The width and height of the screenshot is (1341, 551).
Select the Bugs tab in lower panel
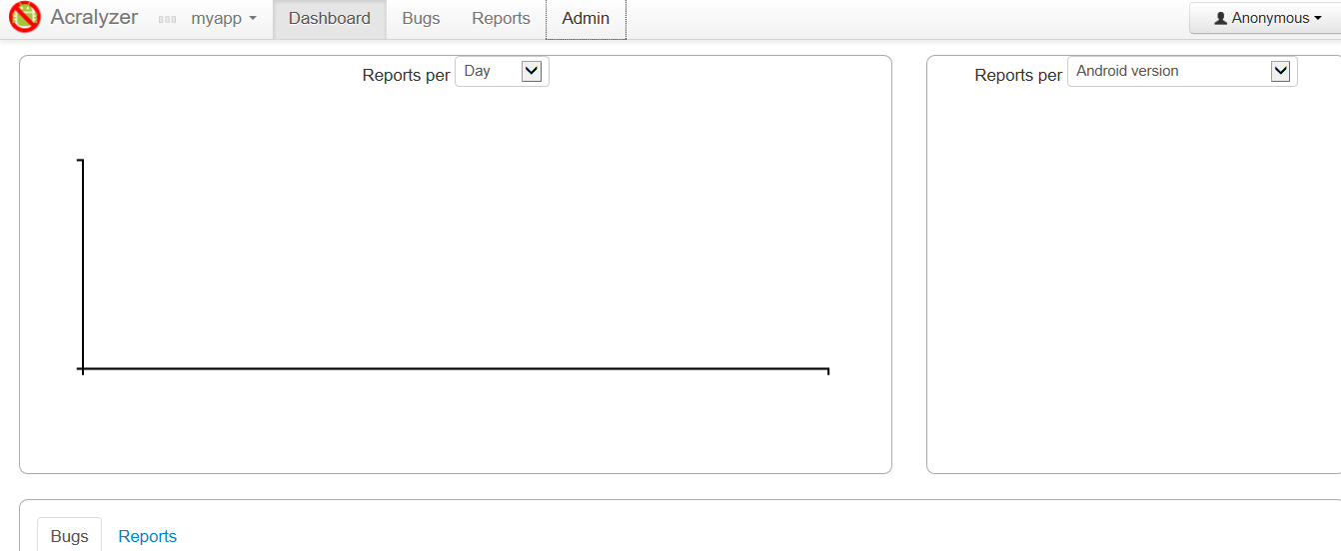point(70,536)
